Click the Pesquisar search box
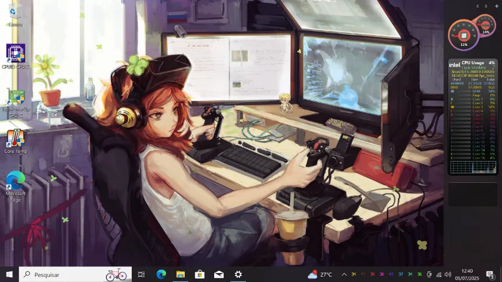This screenshot has height=282, width=502. pyautogui.click(x=75, y=274)
